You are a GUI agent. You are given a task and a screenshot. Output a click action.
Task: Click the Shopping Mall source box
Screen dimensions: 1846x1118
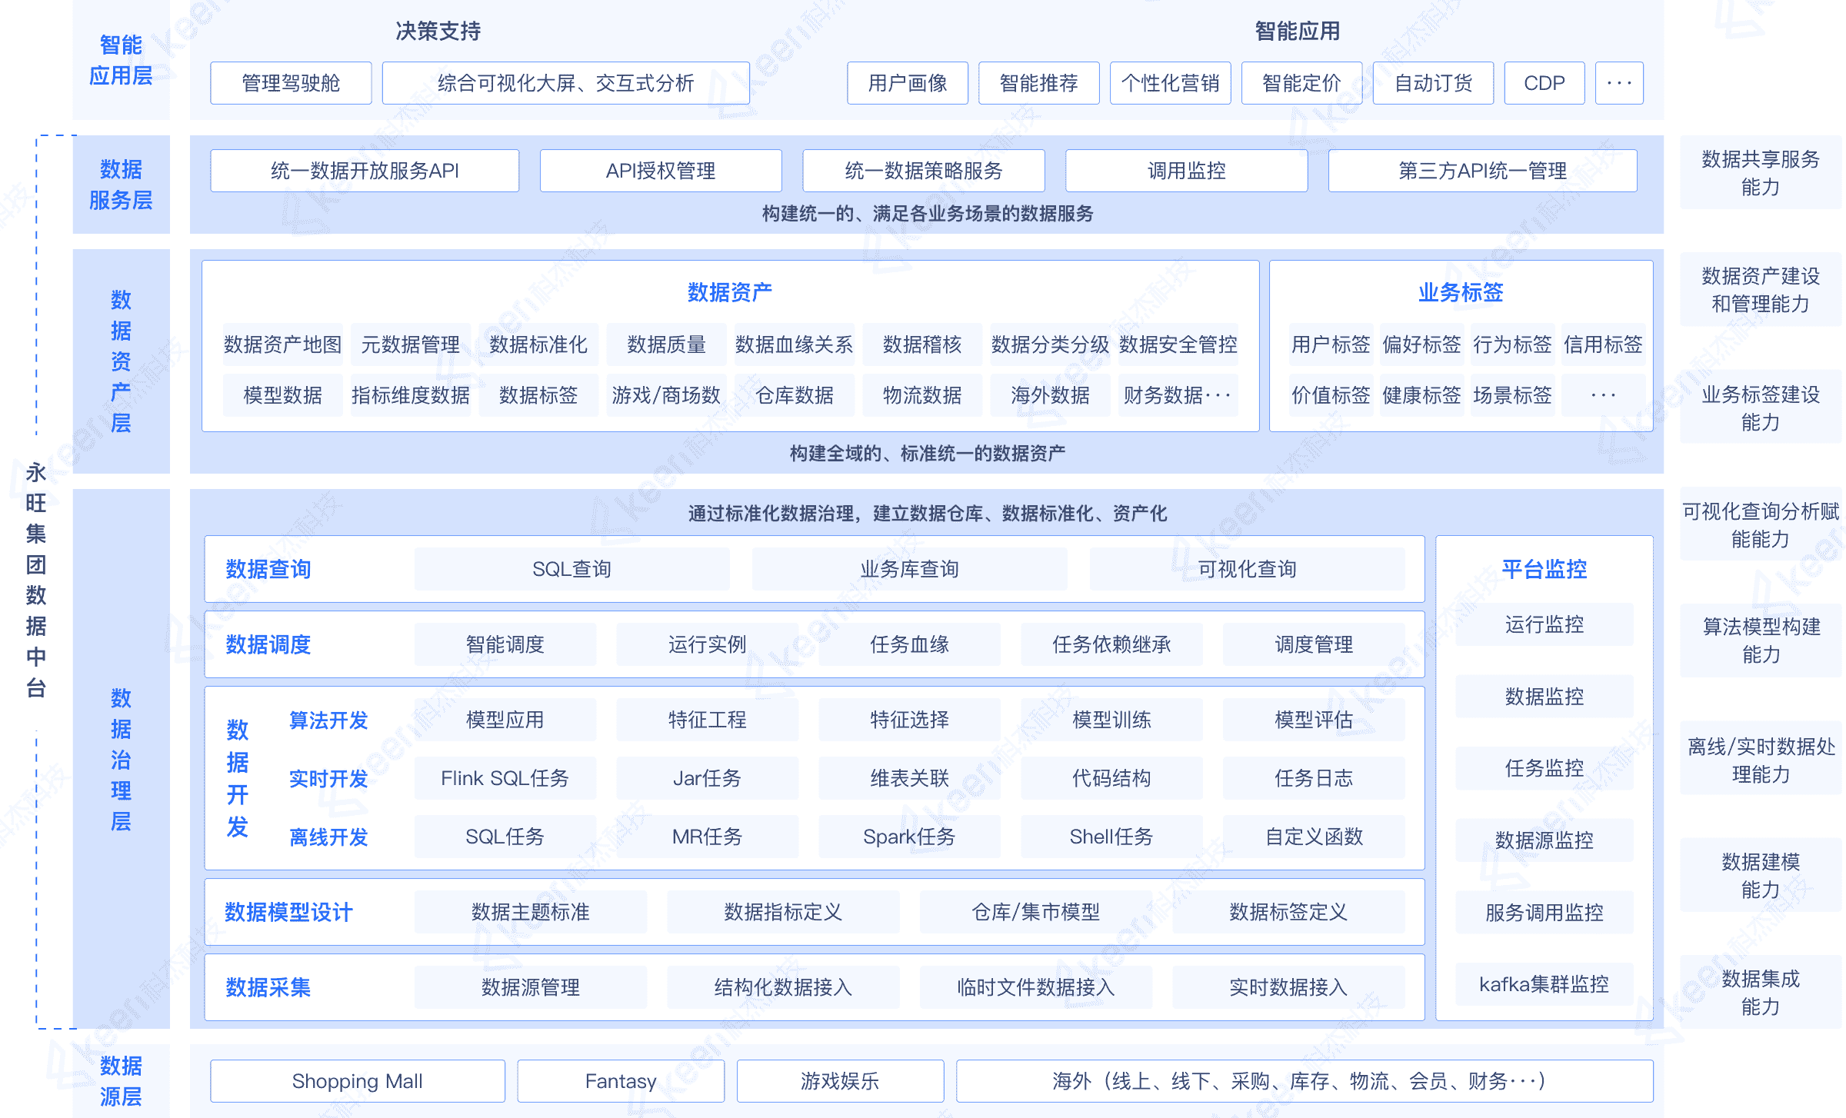[x=358, y=1081]
